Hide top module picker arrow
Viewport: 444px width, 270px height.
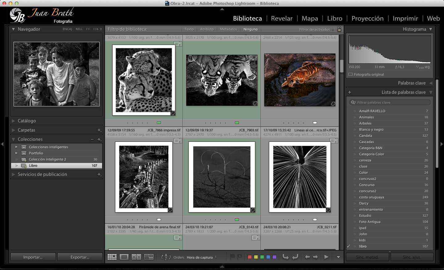pyautogui.click(x=222, y=9)
